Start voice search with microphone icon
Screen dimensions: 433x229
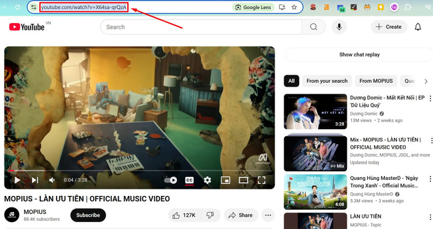click(x=339, y=27)
